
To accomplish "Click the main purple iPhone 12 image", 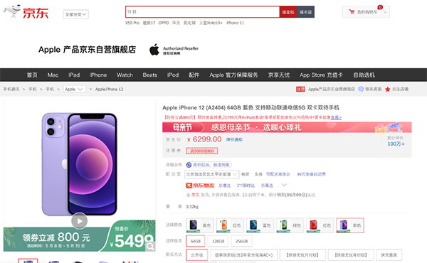I will (x=79, y=164).
